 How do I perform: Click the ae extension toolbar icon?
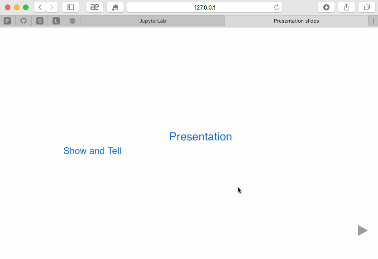[x=95, y=7]
